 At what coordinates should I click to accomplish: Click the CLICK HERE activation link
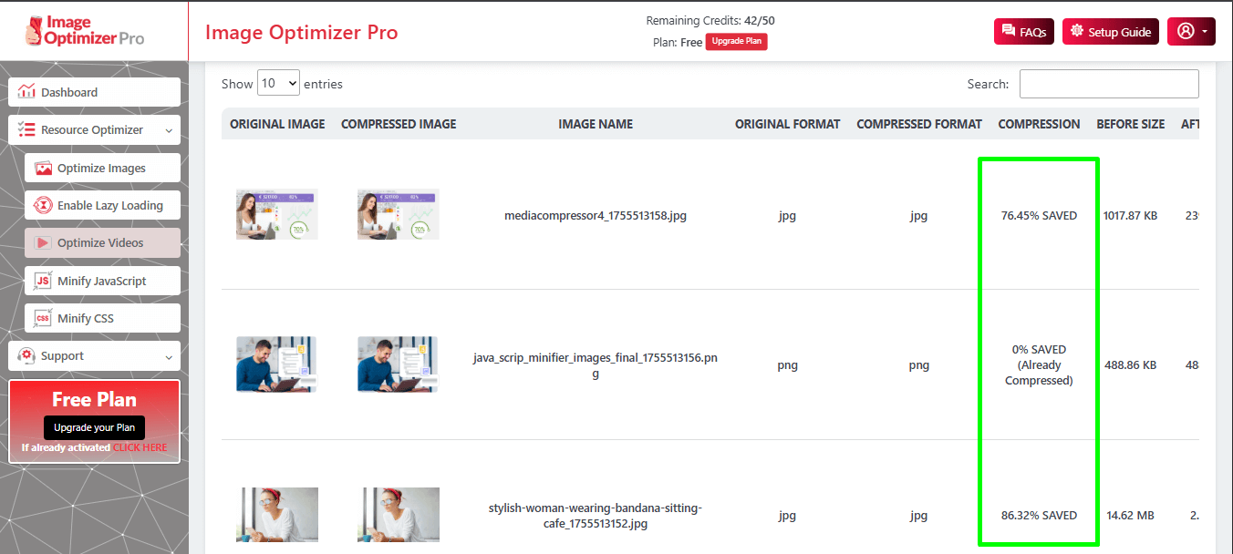[140, 447]
